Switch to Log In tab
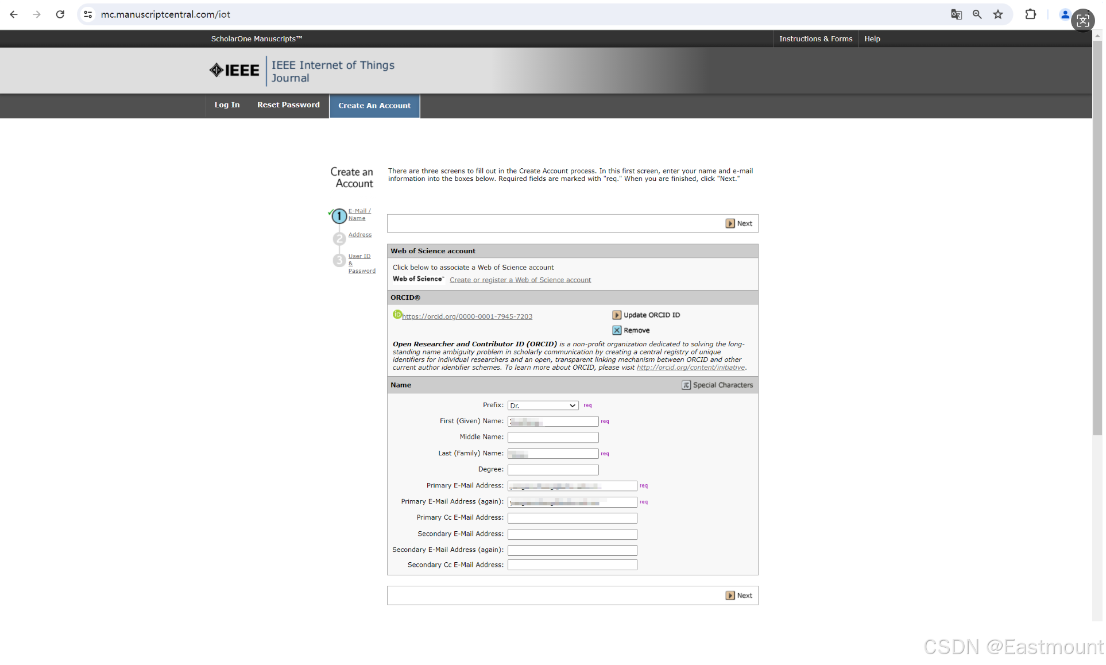The height and width of the screenshot is (665, 1106). click(227, 105)
